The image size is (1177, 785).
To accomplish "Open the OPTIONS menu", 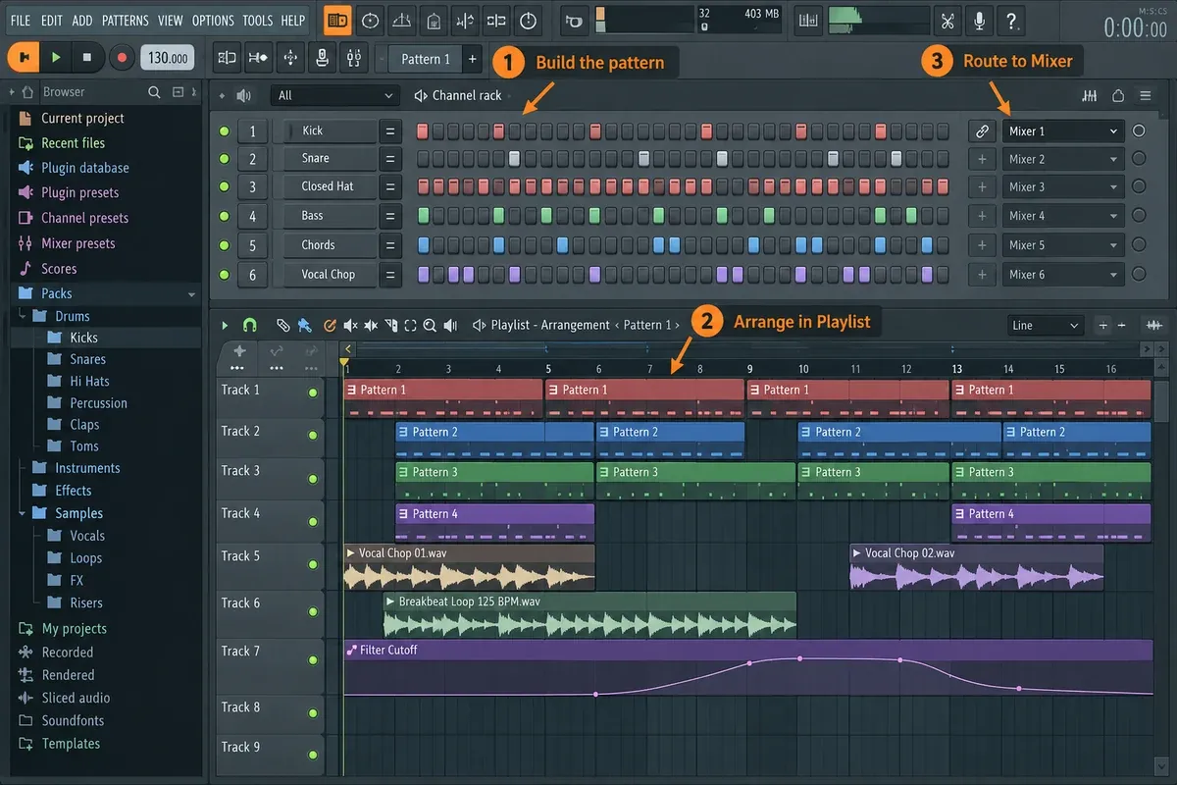I will 213,21.
